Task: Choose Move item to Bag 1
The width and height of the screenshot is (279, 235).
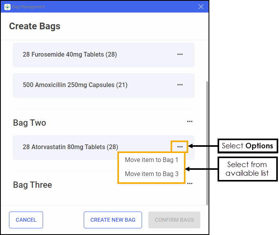Action: (151, 160)
